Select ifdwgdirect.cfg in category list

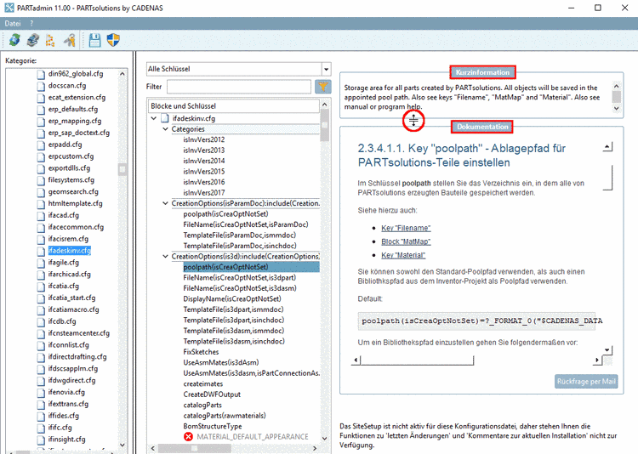pyautogui.click(x=71, y=380)
